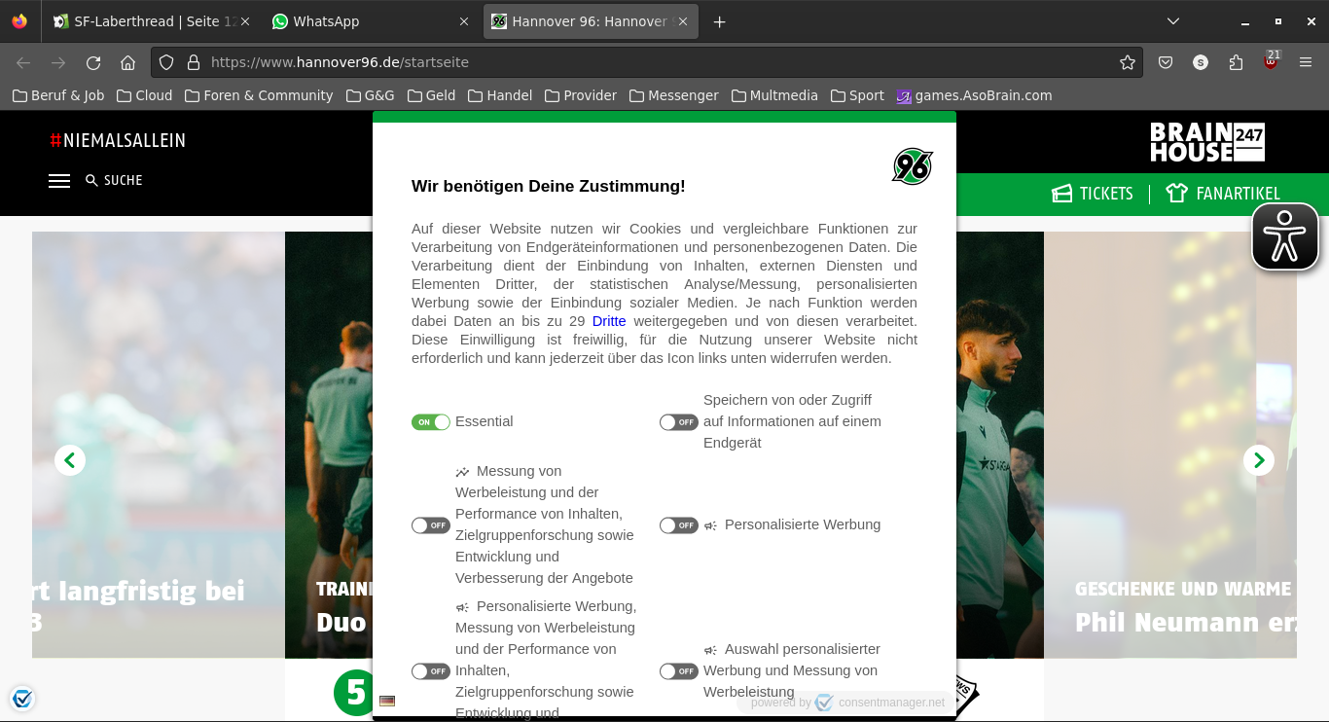Viewport: 1329px width, 722px height.
Task: Open the accessibility figure widget
Action: coord(1284,235)
